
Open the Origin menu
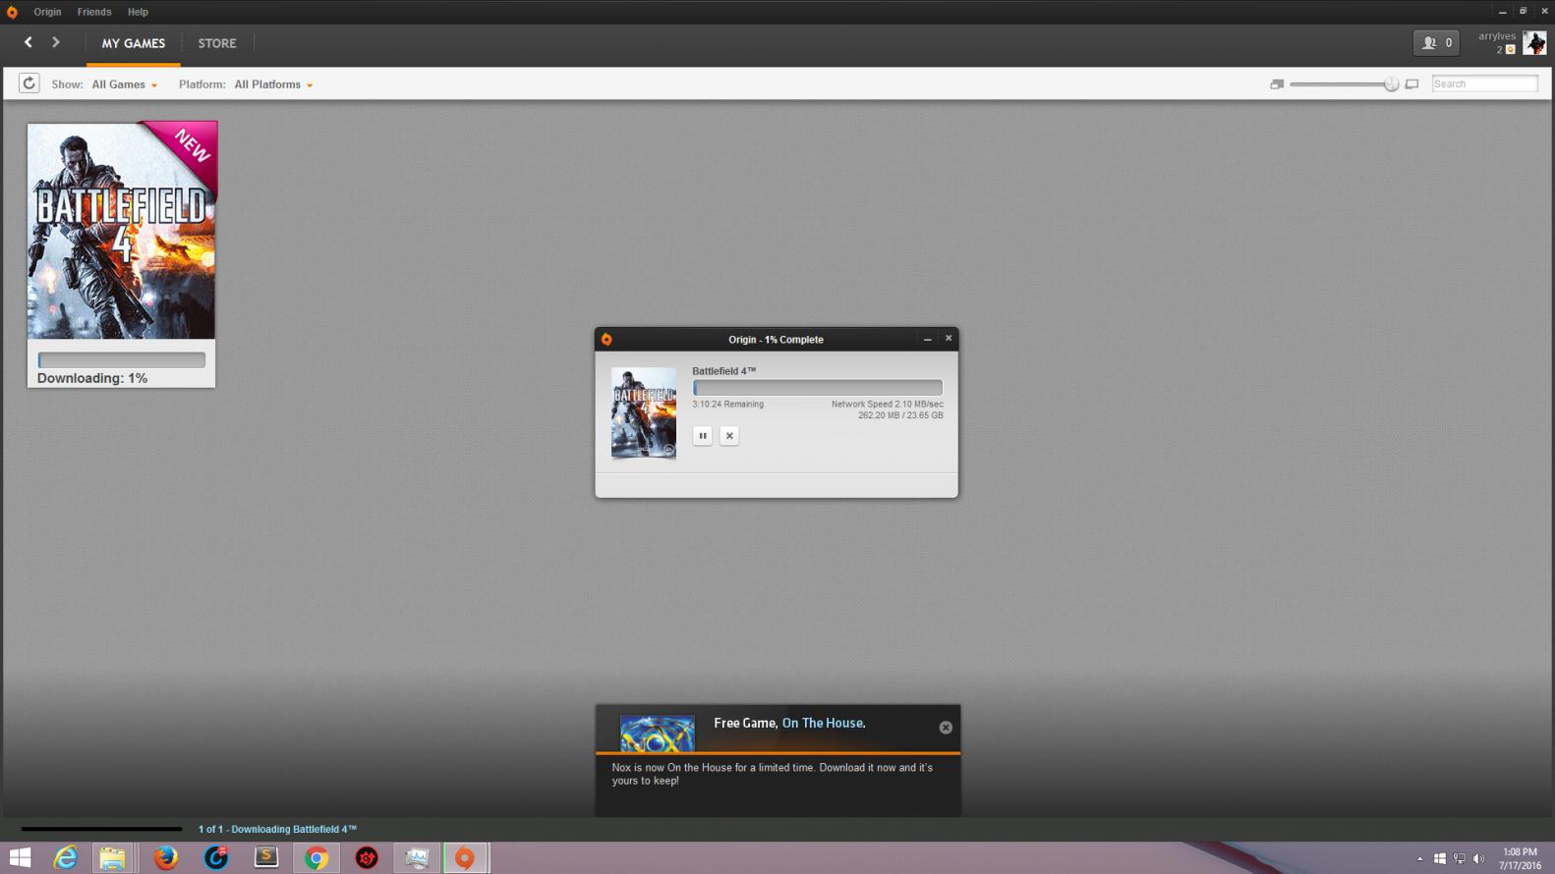(x=47, y=12)
